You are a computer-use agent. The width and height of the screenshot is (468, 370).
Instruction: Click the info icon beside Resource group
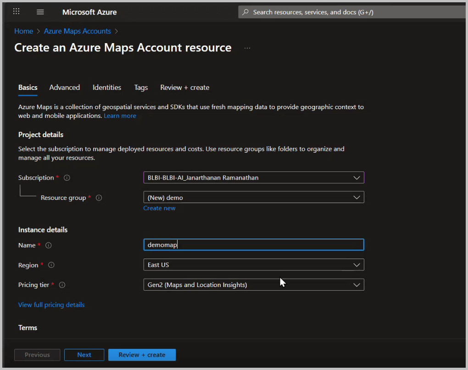tap(99, 198)
